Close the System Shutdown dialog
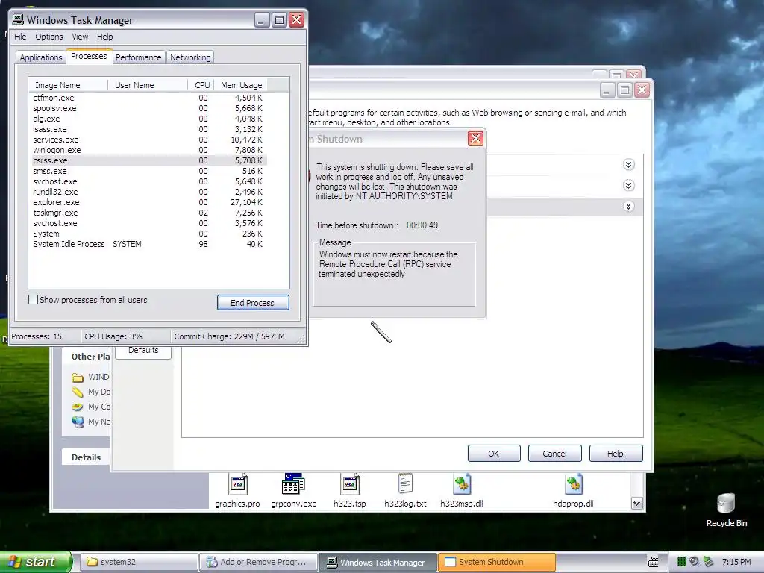Screen dimensions: 764x573 click(475, 139)
